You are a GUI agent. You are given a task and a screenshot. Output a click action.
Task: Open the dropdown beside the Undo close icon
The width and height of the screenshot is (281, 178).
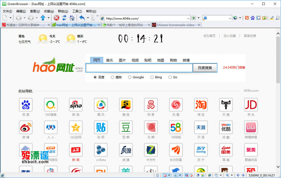pyautogui.click(x=88, y=18)
